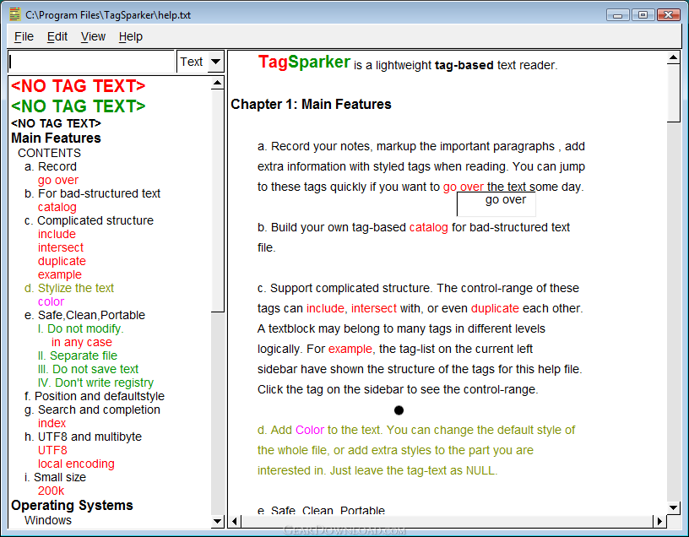Select the red <NO TAG TEXT> tag
The height and width of the screenshot is (537, 689).
coord(79,85)
